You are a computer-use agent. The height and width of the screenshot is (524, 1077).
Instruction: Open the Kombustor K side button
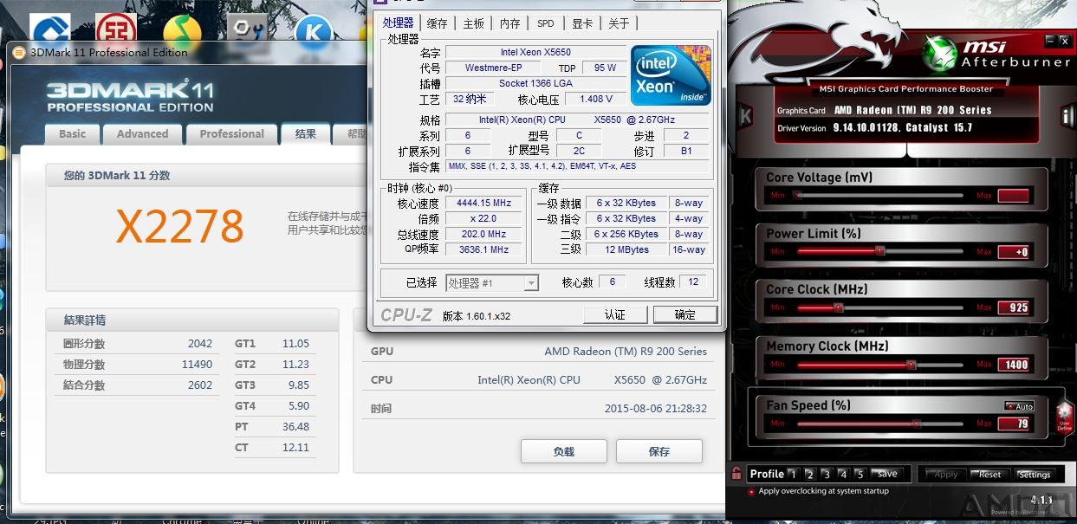pyautogui.click(x=745, y=114)
